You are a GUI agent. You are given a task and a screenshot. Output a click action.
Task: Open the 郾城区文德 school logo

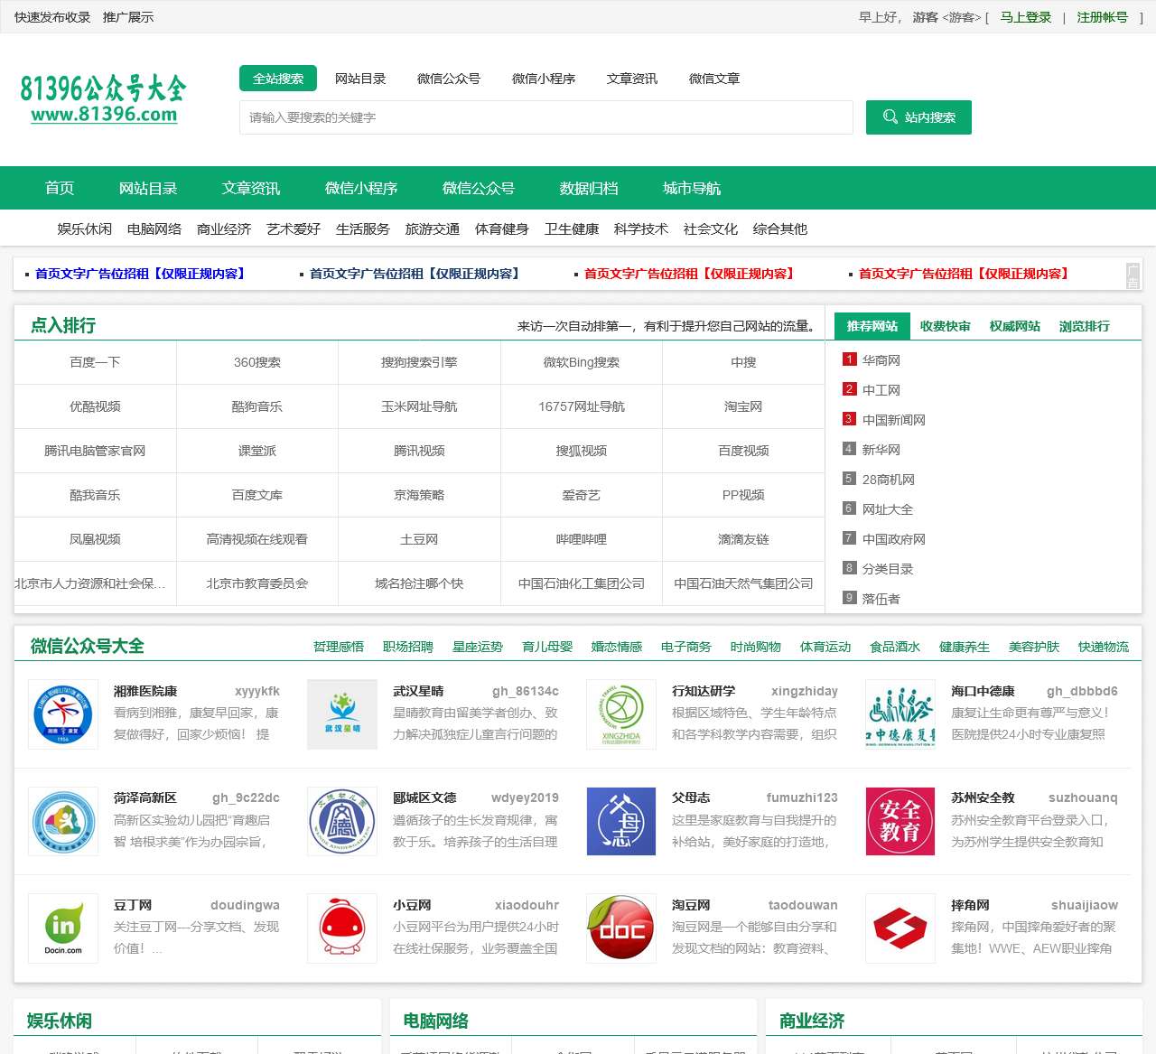pos(342,821)
